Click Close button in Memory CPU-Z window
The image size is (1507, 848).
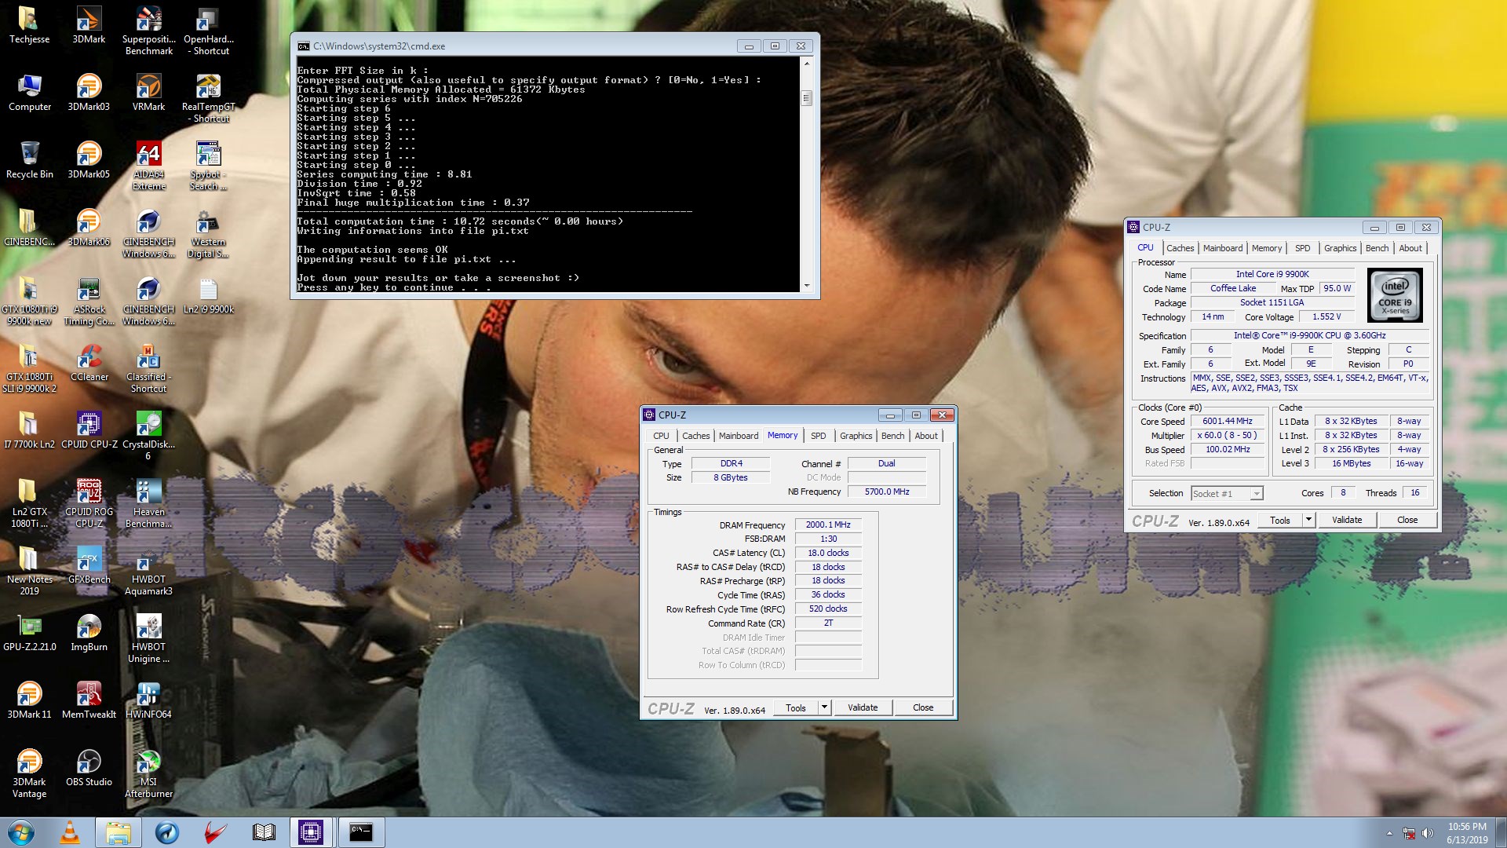click(923, 707)
